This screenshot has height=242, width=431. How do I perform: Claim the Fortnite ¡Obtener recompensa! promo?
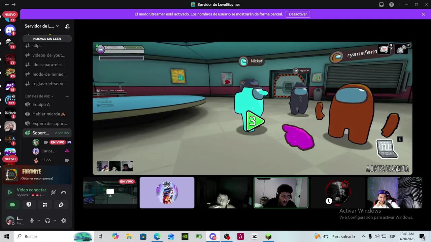click(37, 175)
